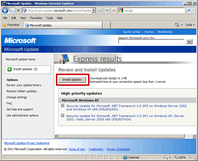The height and width of the screenshot is (161, 198).
Task: Click the Google search provider box
Action: click(151, 10)
